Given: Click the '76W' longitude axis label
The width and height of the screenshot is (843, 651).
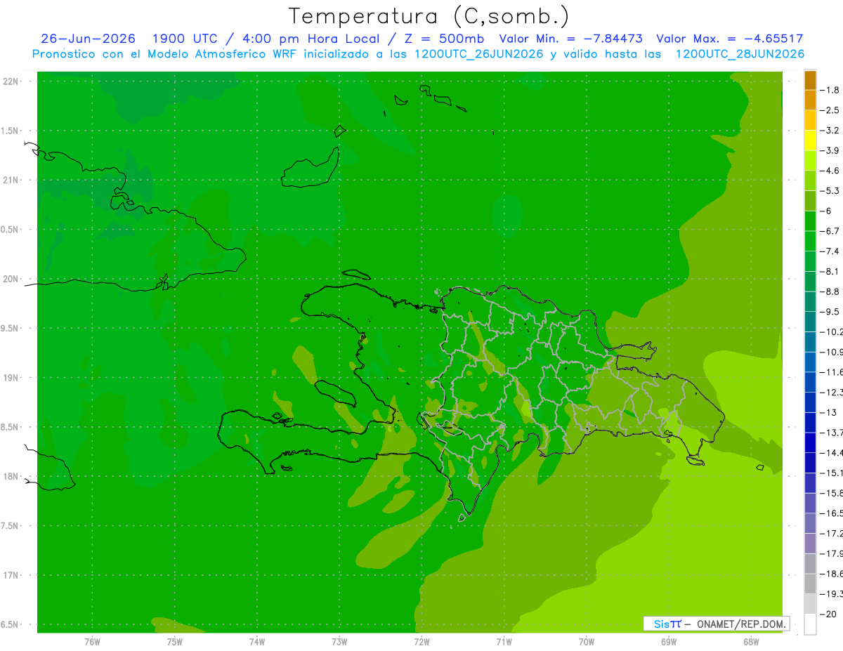Looking at the screenshot, I should point(92,642).
